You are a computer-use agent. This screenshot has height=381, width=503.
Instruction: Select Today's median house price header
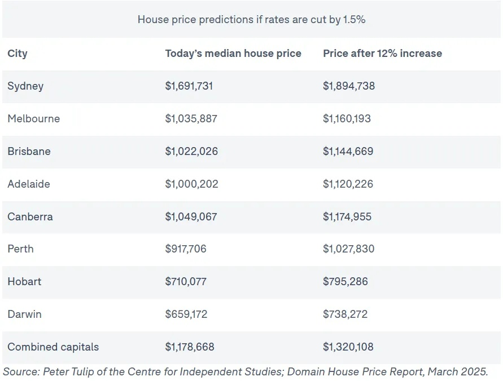tap(233, 54)
